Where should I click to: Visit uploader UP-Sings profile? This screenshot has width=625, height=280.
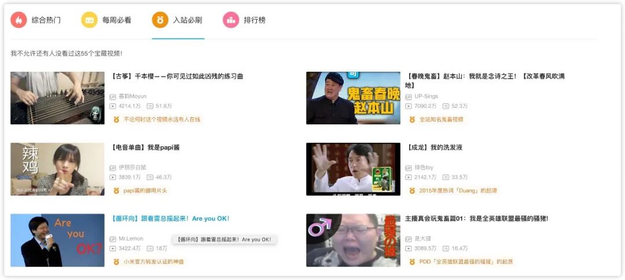(426, 96)
